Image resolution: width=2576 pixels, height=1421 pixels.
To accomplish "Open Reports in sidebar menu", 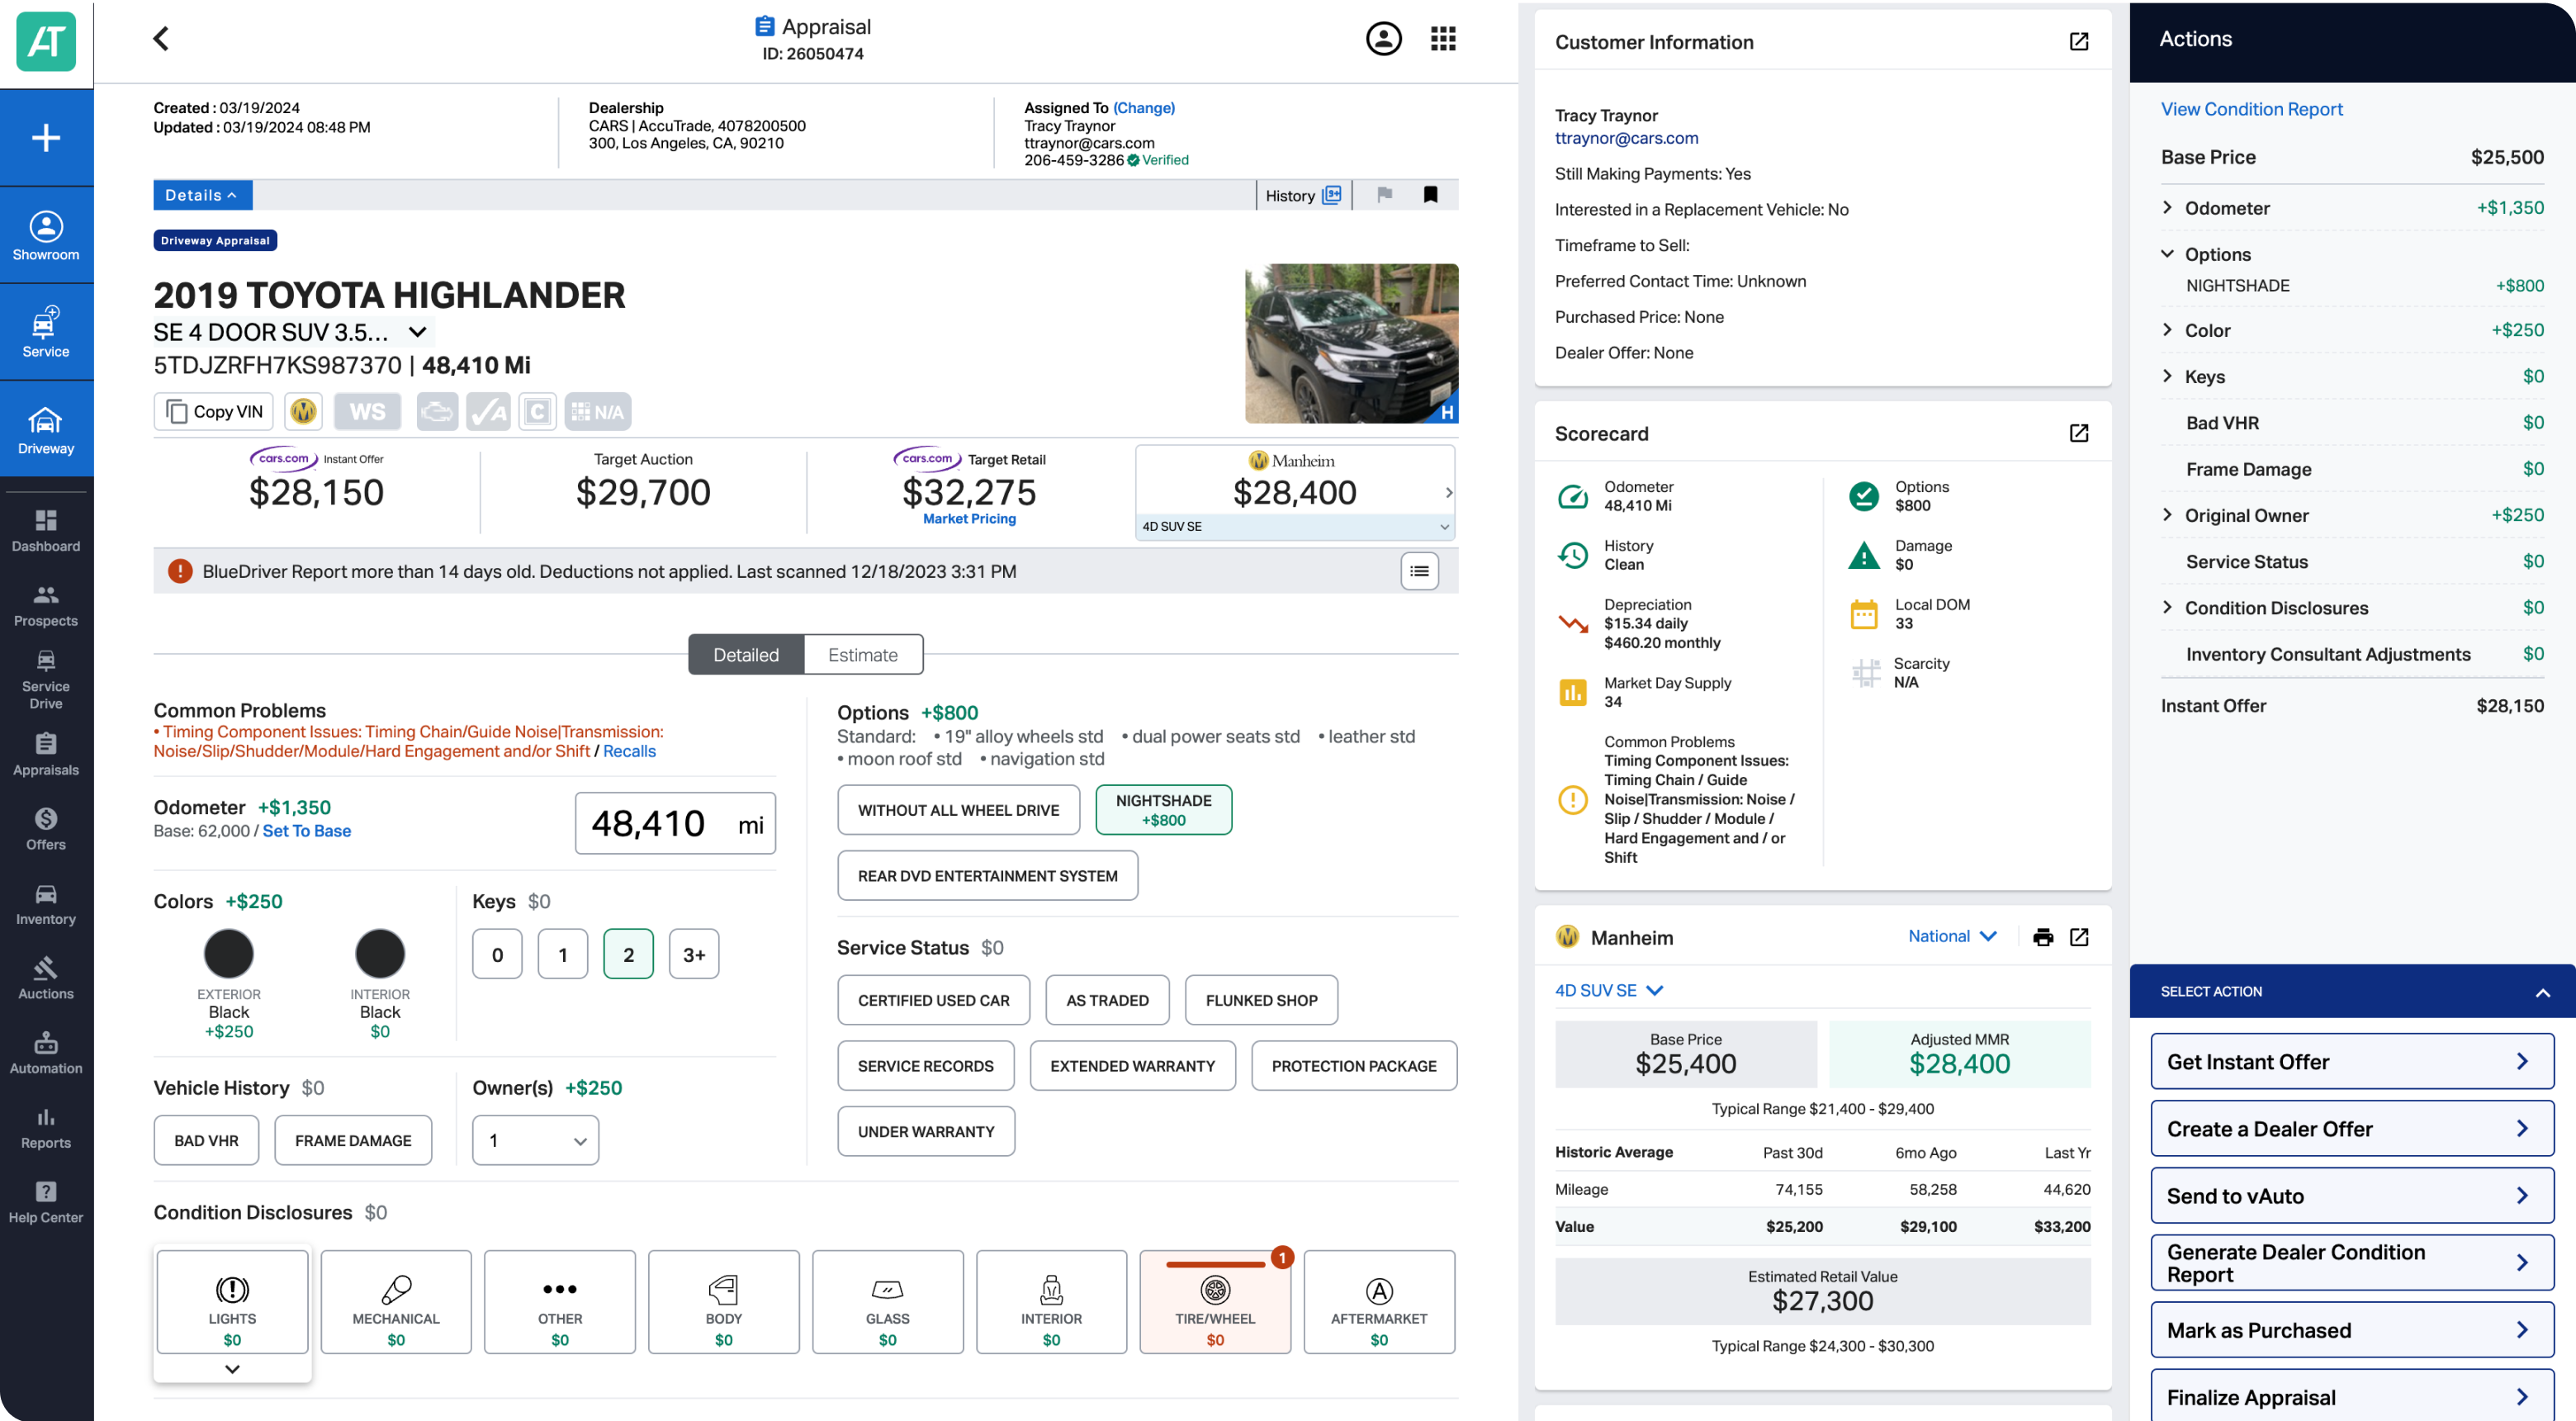I will coord(46,1127).
